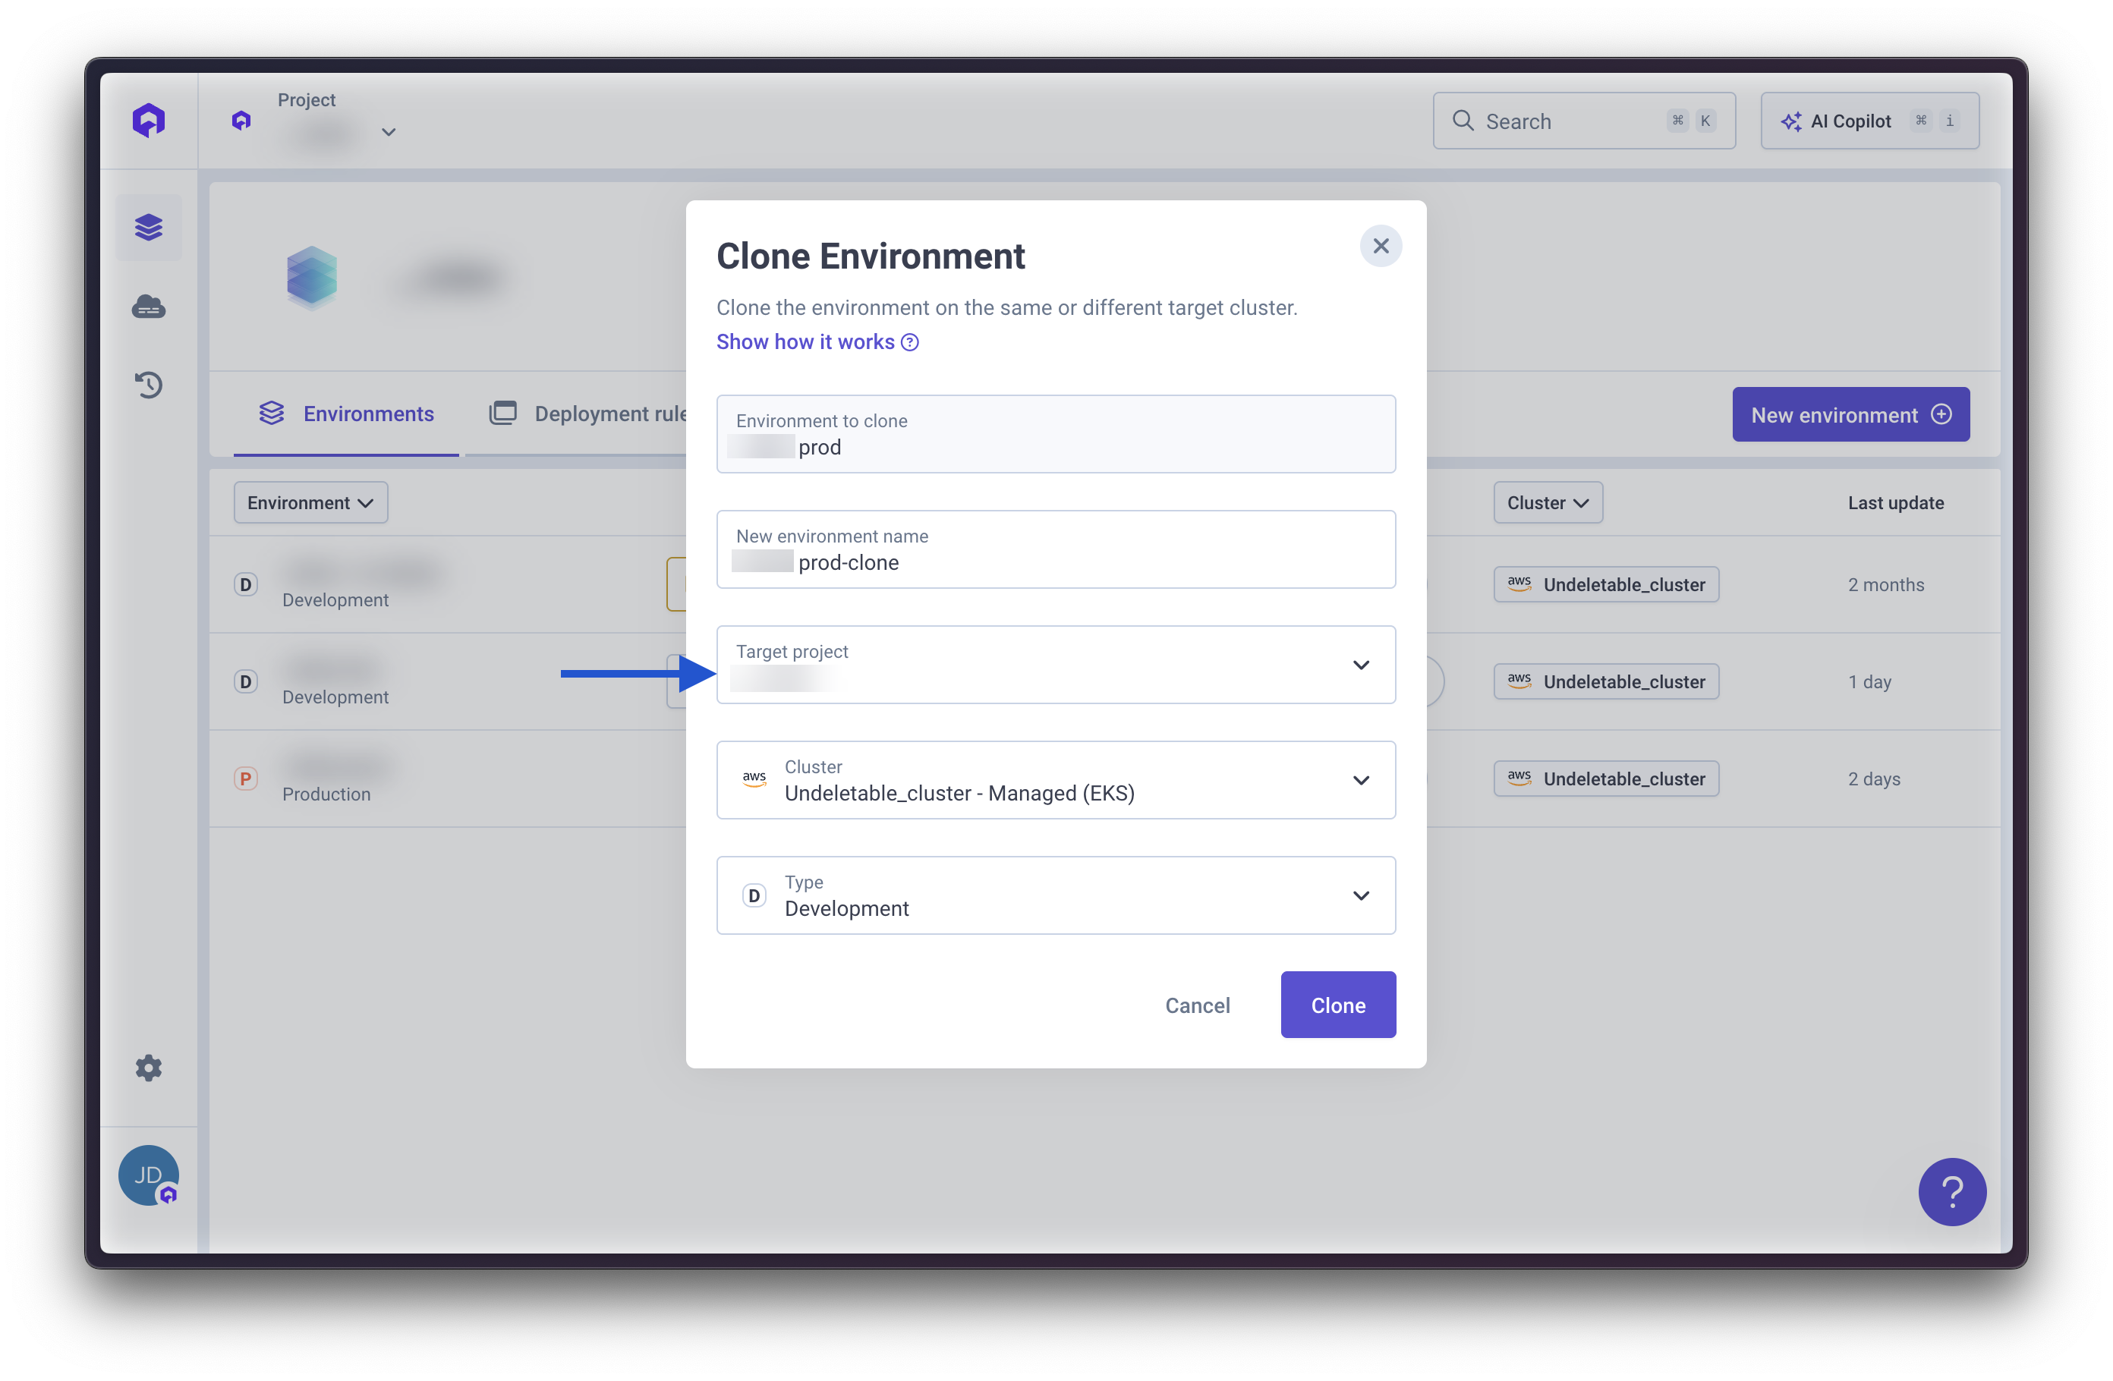Open help via the question mark bubble

(x=1952, y=1192)
